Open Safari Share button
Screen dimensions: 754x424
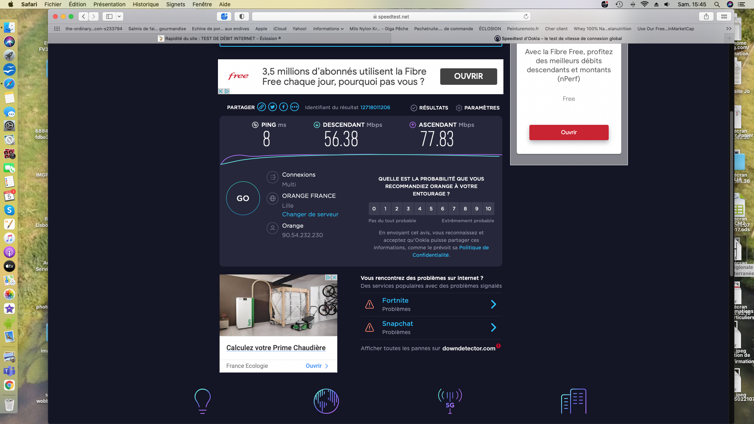(x=706, y=16)
